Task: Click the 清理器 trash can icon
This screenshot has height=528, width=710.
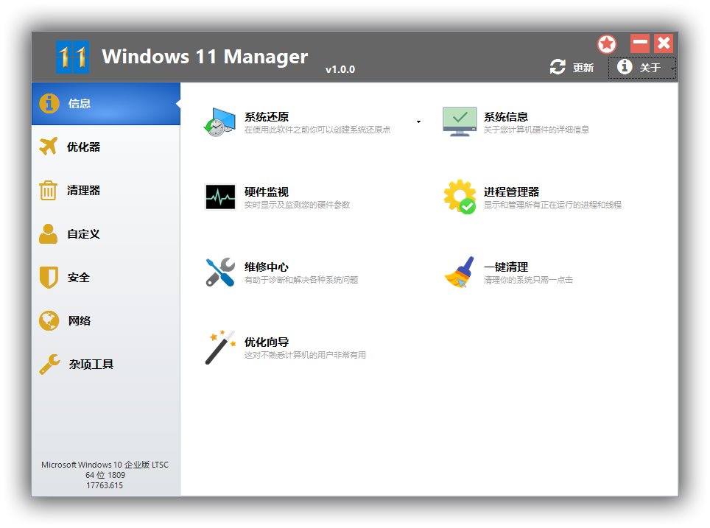Action: [x=48, y=190]
